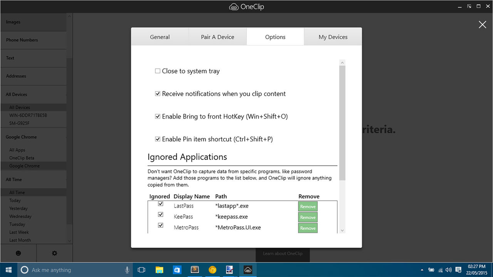Click the *MetroPass.UI.exe path cell
Screen dimensions: 493x277
coord(238,228)
